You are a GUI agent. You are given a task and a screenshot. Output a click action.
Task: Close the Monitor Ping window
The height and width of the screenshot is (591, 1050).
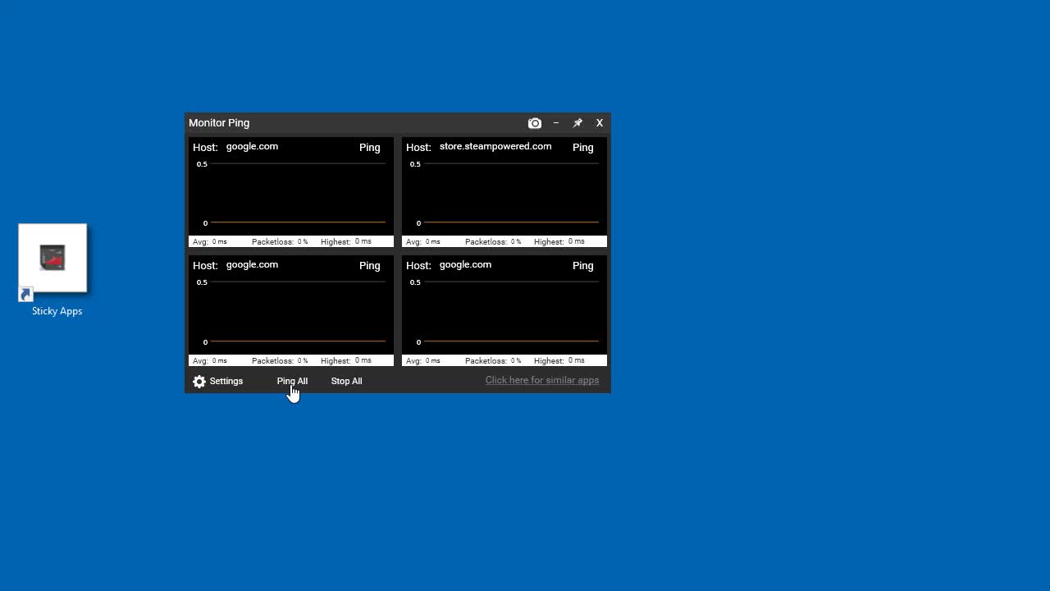(600, 123)
